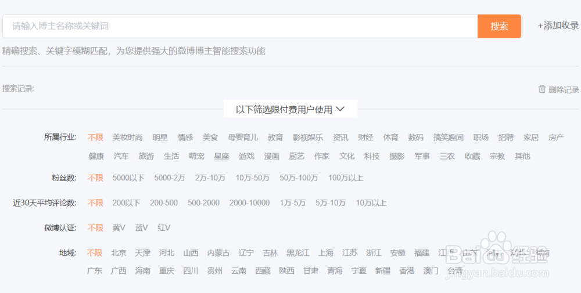Pick the 情感 industry option
Viewport: 581px width, 293px height.
pyautogui.click(x=185, y=138)
